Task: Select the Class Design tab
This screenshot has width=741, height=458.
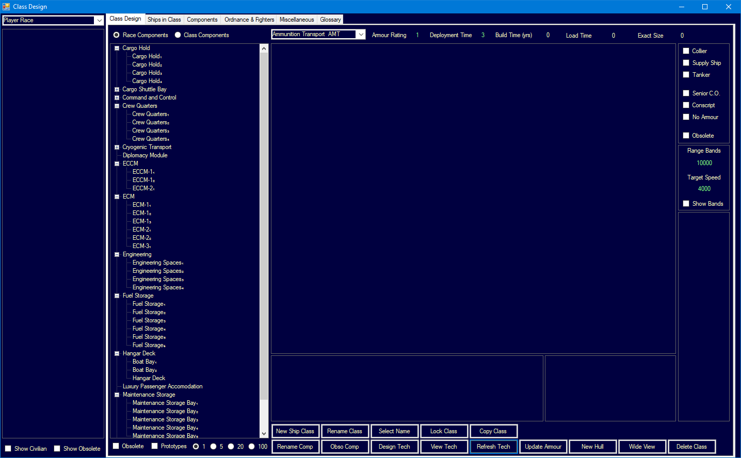Action: tap(125, 19)
